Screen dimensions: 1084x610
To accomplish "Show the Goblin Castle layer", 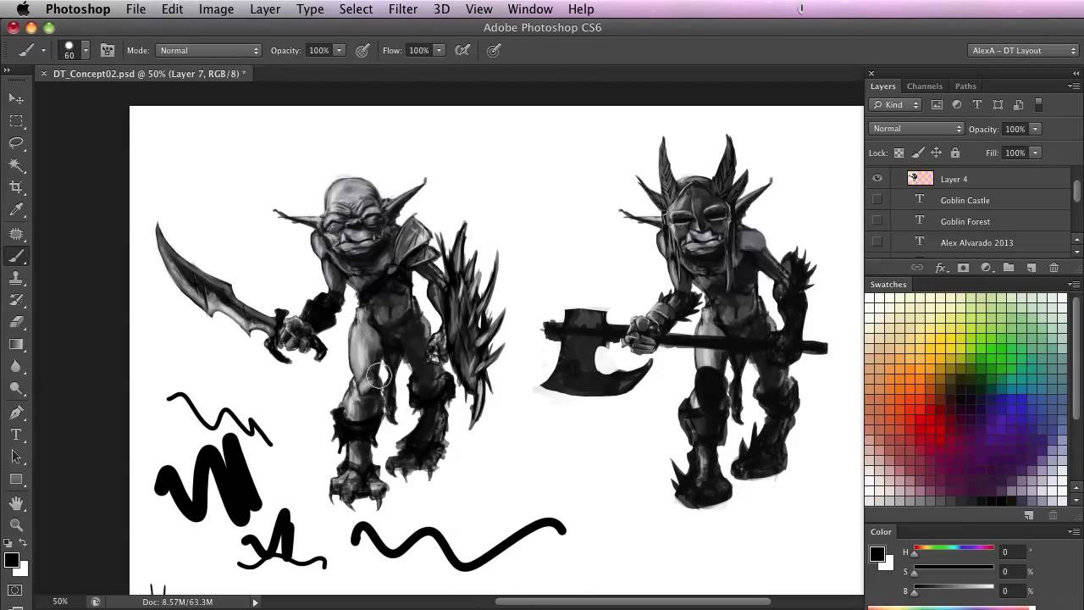I will (877, 200).
